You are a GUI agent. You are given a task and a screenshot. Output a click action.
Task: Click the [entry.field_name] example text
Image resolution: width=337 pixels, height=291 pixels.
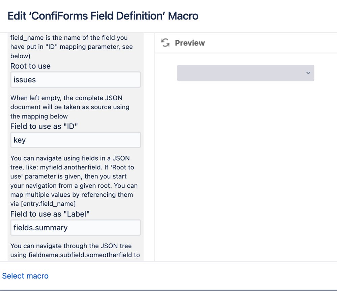(x=48, y=204)
